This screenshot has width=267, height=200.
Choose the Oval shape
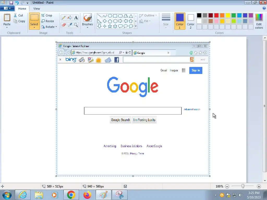point(110,16)
